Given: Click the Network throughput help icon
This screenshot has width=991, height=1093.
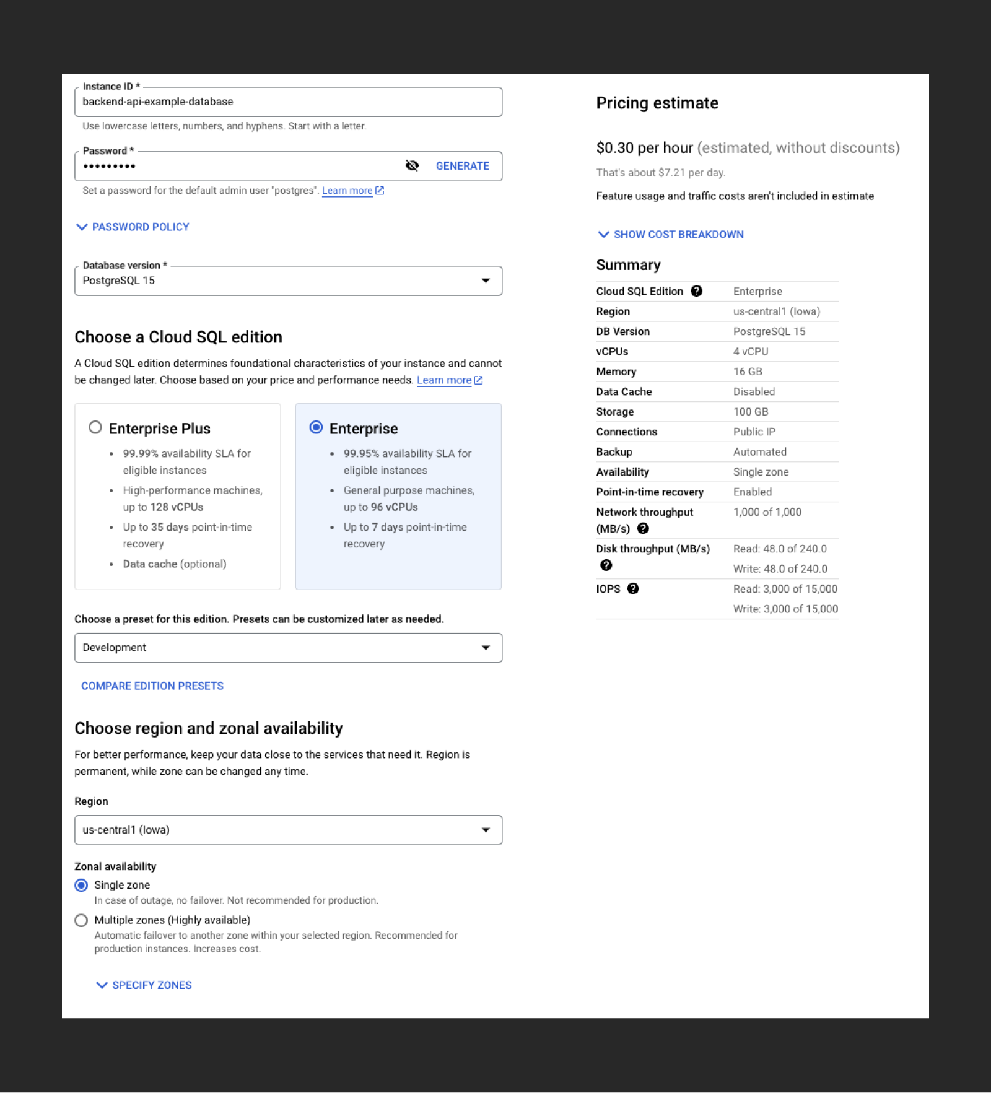Looking at the screenshot, I should tap(643, 528).
